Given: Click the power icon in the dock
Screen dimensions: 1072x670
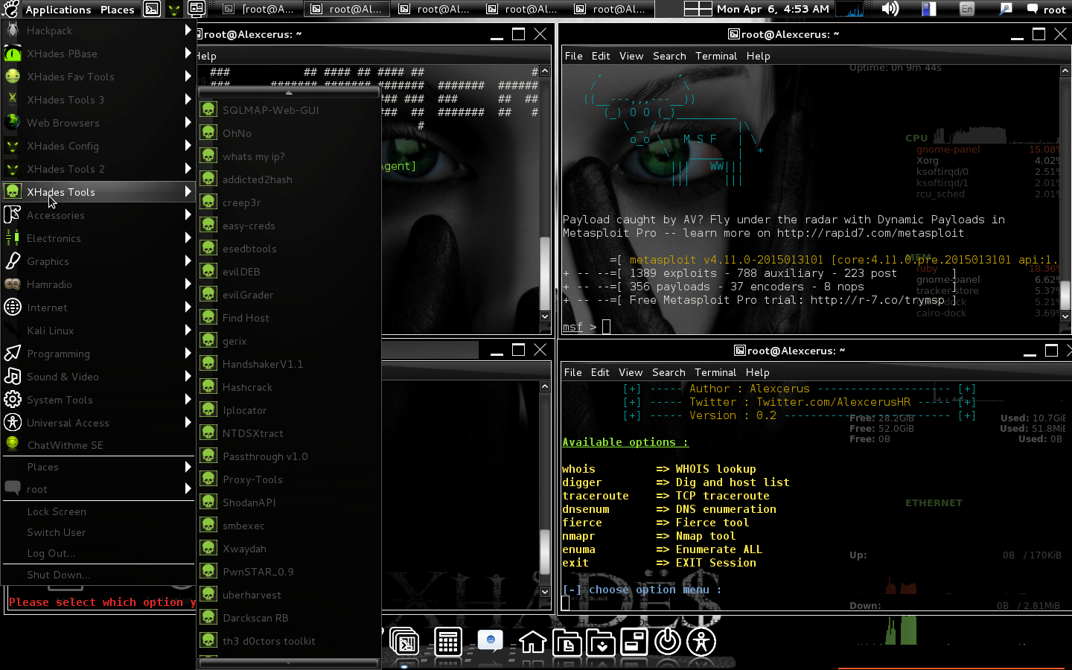Looking at the screenshot, I should [x=668, y=642].
